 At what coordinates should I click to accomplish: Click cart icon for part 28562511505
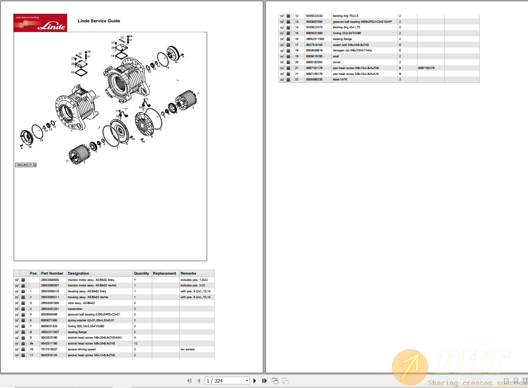(282, 39)
